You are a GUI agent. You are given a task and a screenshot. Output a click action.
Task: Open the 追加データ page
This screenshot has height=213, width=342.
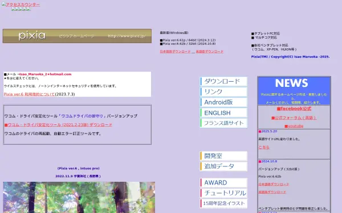223,166
